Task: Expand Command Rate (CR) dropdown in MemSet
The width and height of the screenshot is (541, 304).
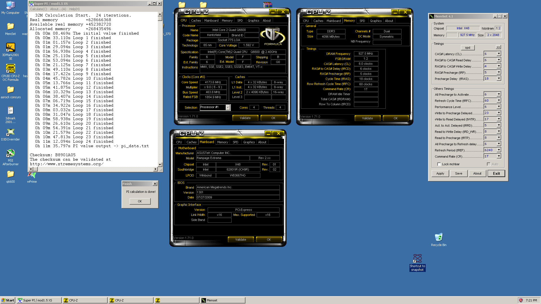Action: (x=499, y=156)
